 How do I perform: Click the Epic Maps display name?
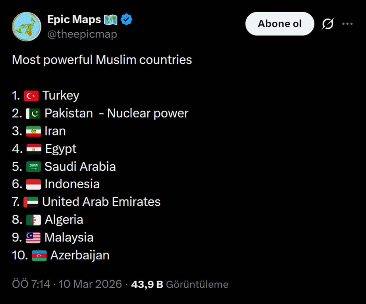point(74,20)
